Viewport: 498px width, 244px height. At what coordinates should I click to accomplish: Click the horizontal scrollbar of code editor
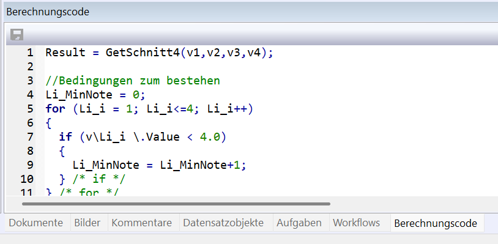[x=176, y=204]
